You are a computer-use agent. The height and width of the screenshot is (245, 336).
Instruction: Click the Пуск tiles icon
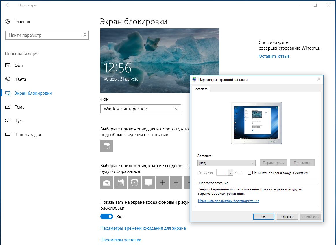[x=8, y=121]
